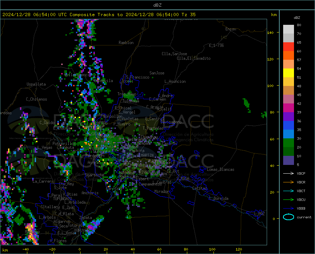This screenshot has height=254, width=315.
Task: Click the 'VBCT' legend label
Action: [301, 191]
